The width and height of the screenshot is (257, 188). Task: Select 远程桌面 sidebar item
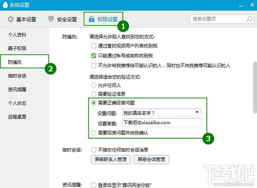tap(17, 117)
